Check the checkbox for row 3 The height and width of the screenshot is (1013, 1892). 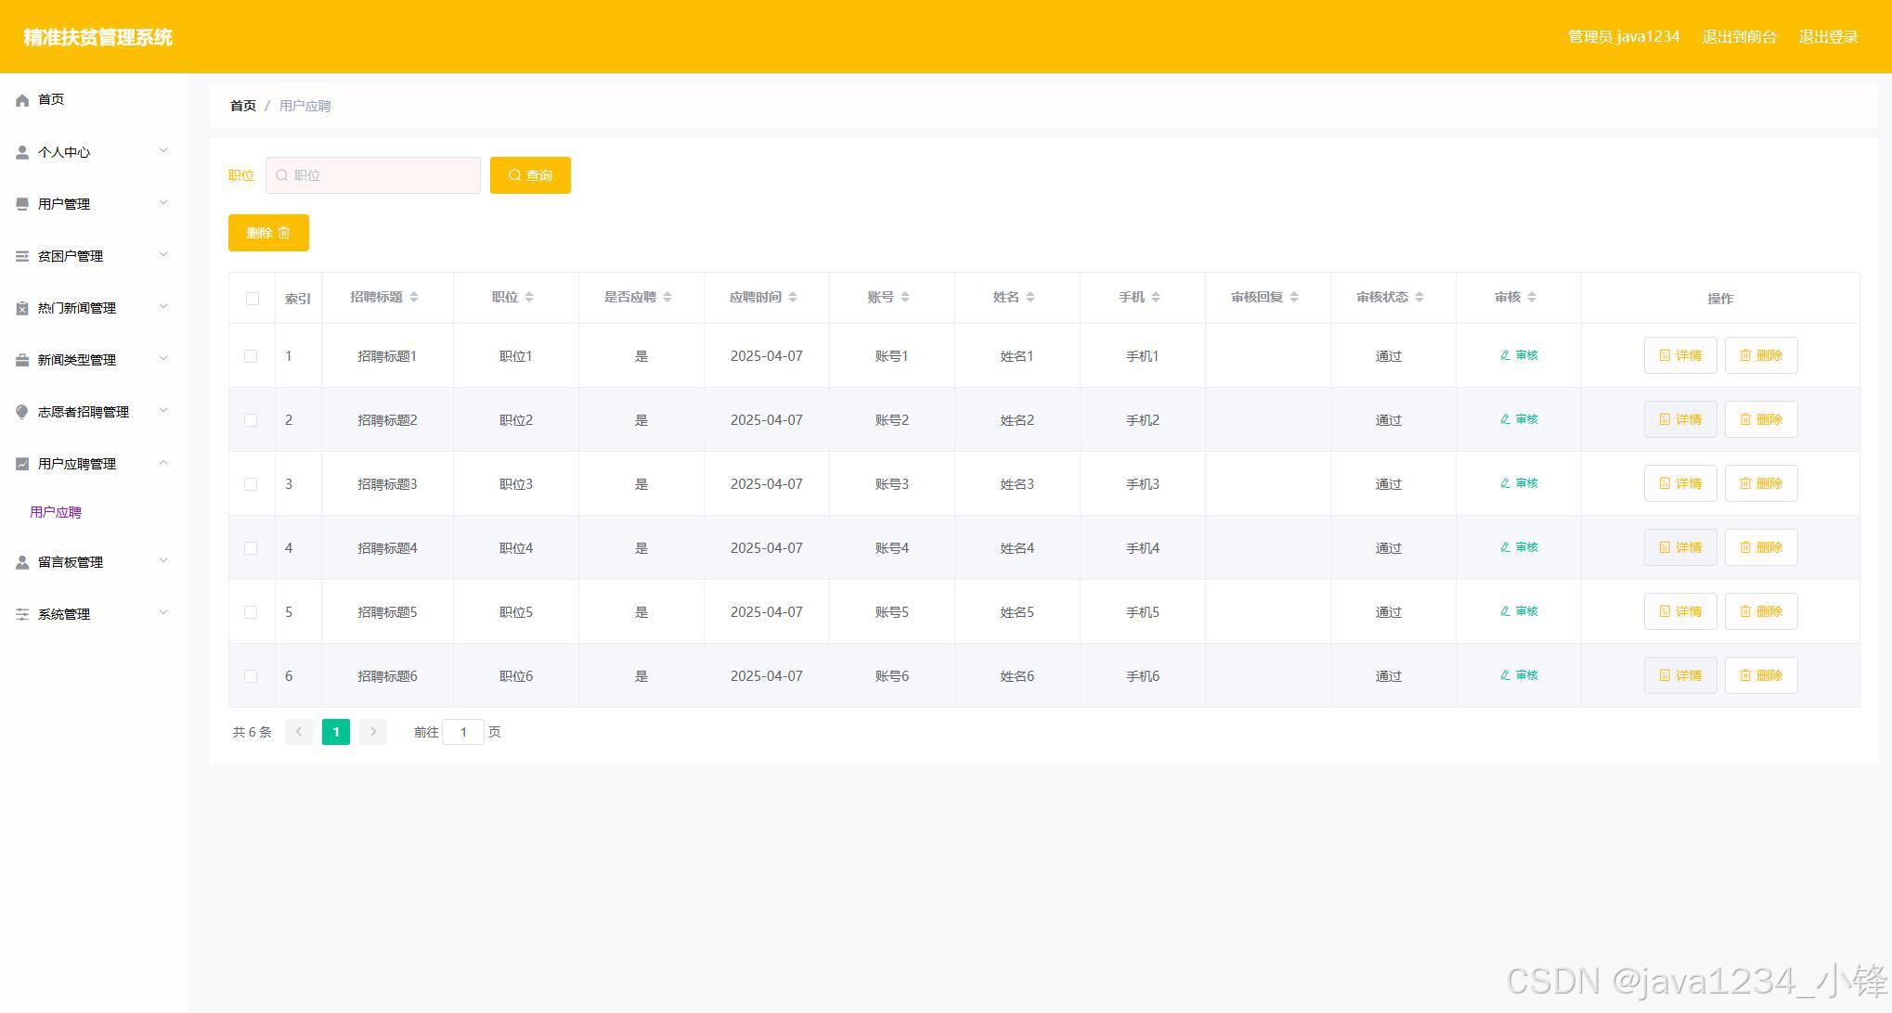[x=251, y=484]
